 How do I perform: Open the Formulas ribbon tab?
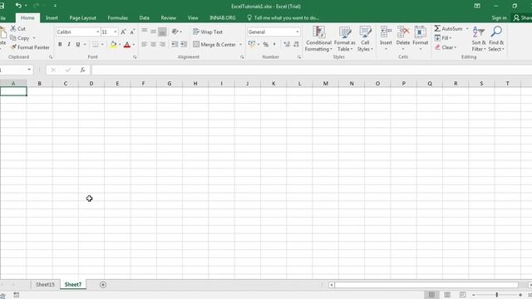click(x=118, y=17)
